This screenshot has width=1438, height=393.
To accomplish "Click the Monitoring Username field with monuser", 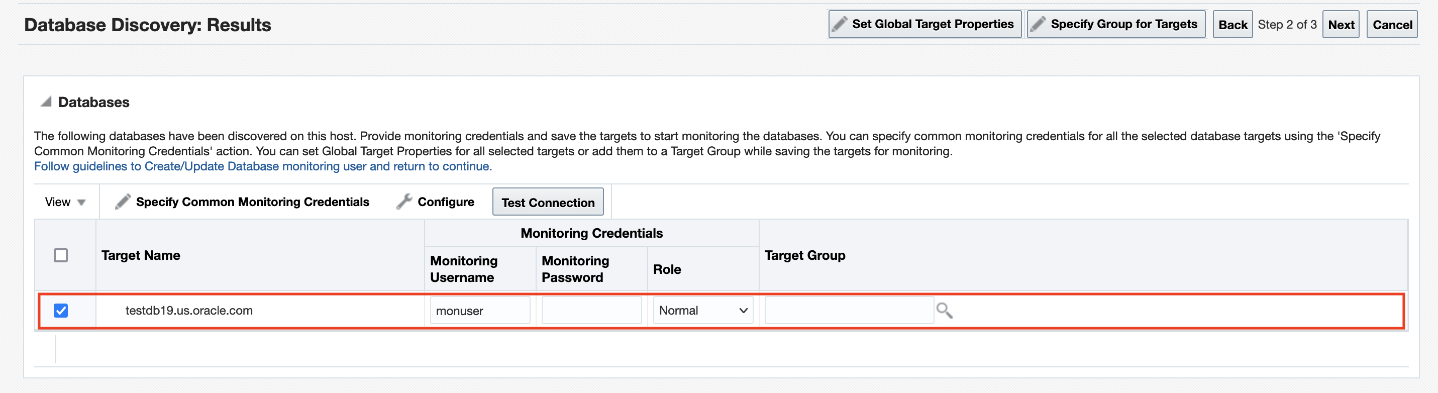I will 479,311.
